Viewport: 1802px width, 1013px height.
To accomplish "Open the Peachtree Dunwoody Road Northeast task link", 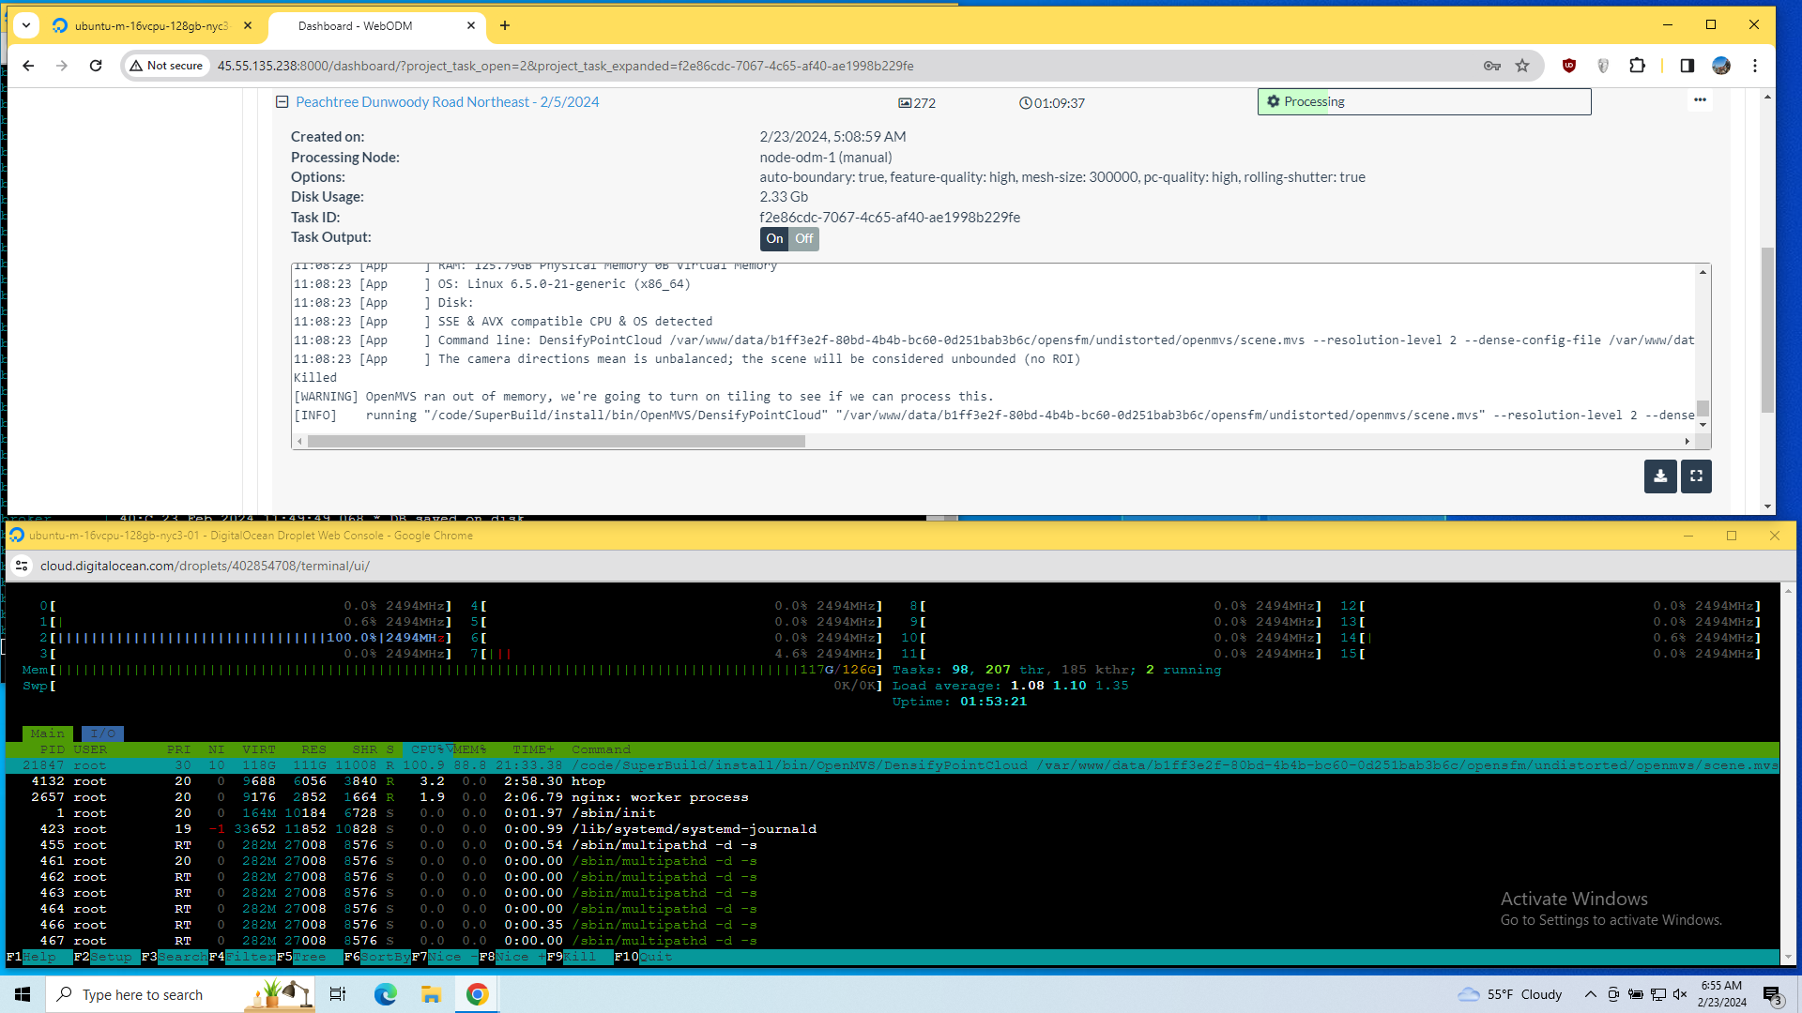I will [447, 101].
